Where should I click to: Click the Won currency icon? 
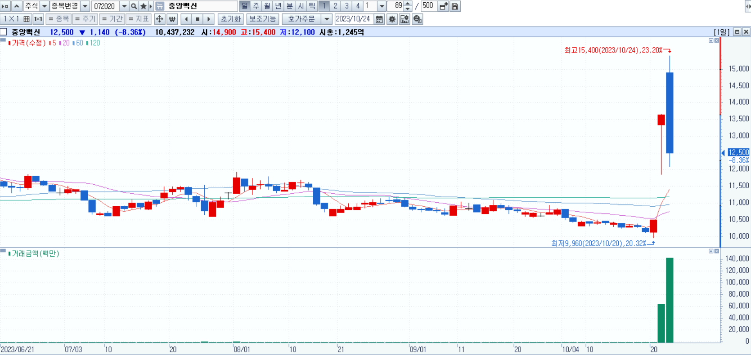172,19
